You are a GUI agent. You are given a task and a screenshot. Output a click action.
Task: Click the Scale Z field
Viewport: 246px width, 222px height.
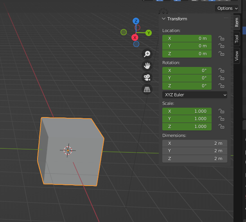click(187, 126)
